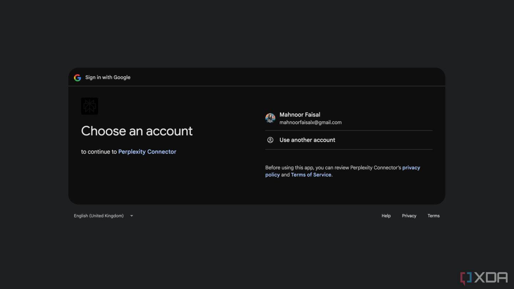Click the email address mahnoorfaisalx@gmail.com
The width and height of the screenshot is (514, 289).
311,122
